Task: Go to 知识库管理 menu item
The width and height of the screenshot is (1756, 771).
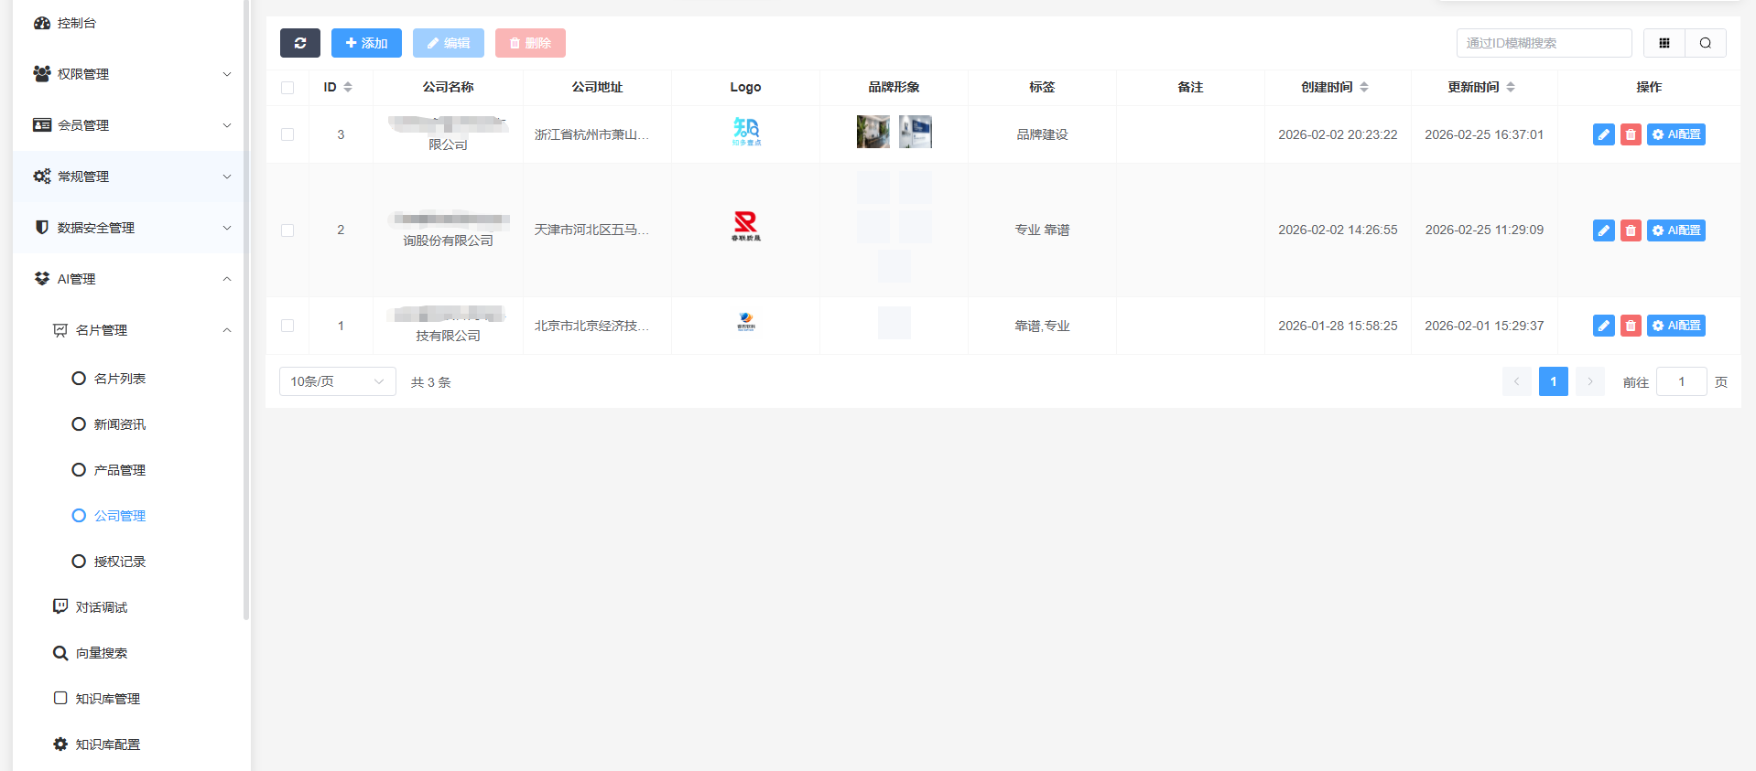Action: click(107, 699)
